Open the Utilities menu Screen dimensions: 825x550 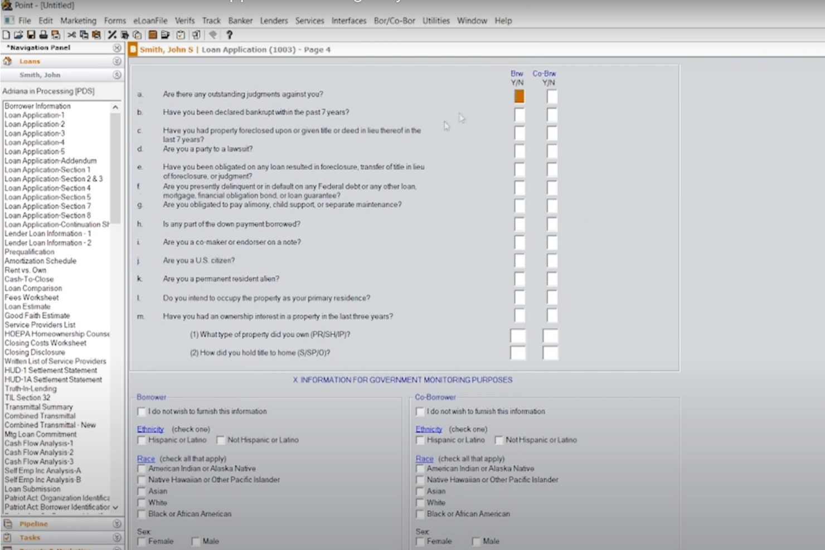(x=436, y=21)
